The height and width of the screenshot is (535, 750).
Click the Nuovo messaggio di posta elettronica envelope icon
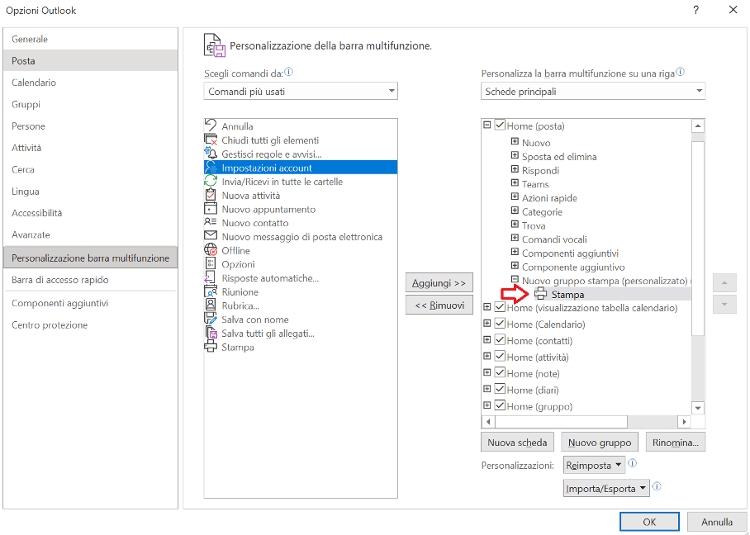[x=211, y=236]
